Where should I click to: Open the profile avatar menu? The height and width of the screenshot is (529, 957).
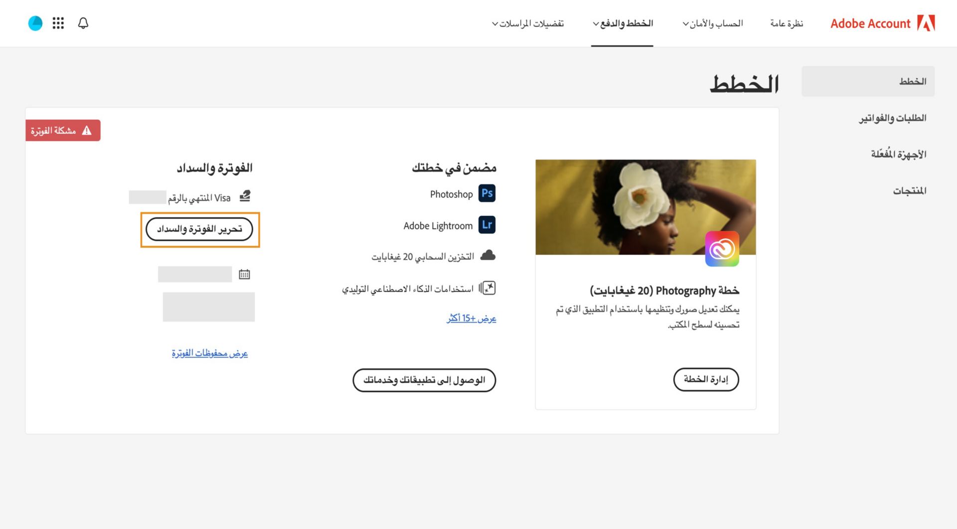[x=35, y=23]
